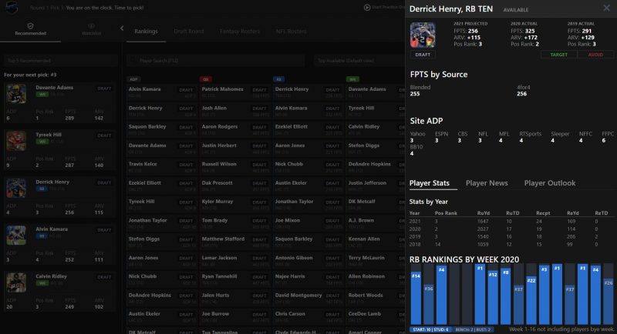Mark Derrick Henry as TARGET

558,55
